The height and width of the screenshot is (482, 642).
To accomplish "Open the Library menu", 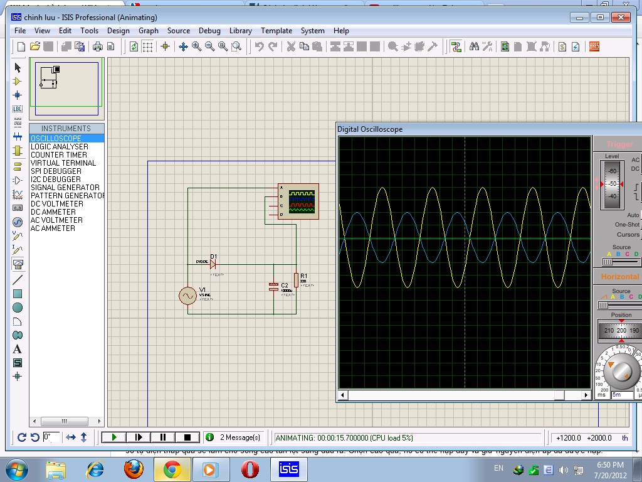I will (x=240, y=30).
